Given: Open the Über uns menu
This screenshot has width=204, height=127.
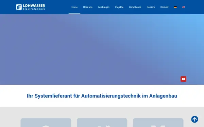Looking at the screenshot, I should pos(88,7).
